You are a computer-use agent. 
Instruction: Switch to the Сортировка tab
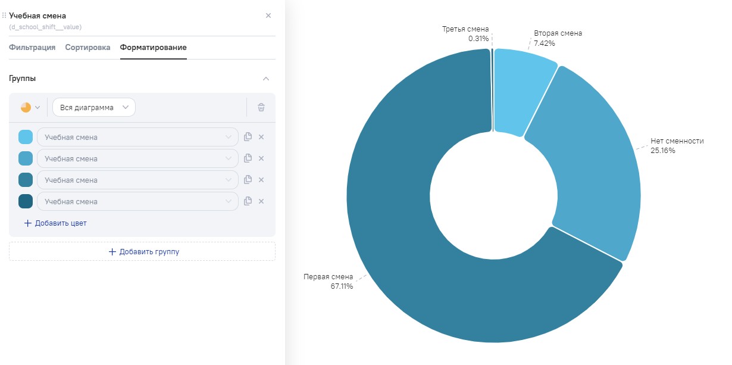point(87,48)
